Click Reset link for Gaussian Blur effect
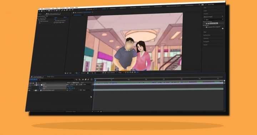Screen dimensions: 257x135 (x=56, y=17)
